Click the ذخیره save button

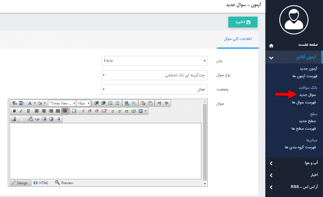[x=243, y=22]
